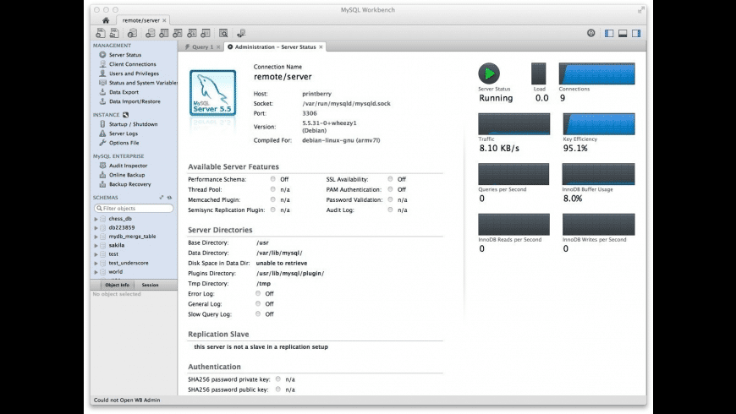Image resolution: width=736 pixels, height=414 pixels.
Task: Click the Performance Schema status indicator
Action: 272,179
